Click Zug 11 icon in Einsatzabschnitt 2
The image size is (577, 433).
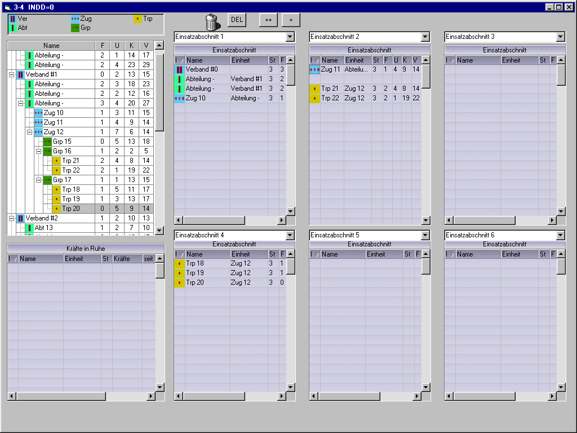[x=314, y=69]
